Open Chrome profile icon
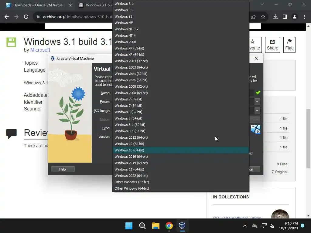The image size is (311, 233). pos(295,17)
